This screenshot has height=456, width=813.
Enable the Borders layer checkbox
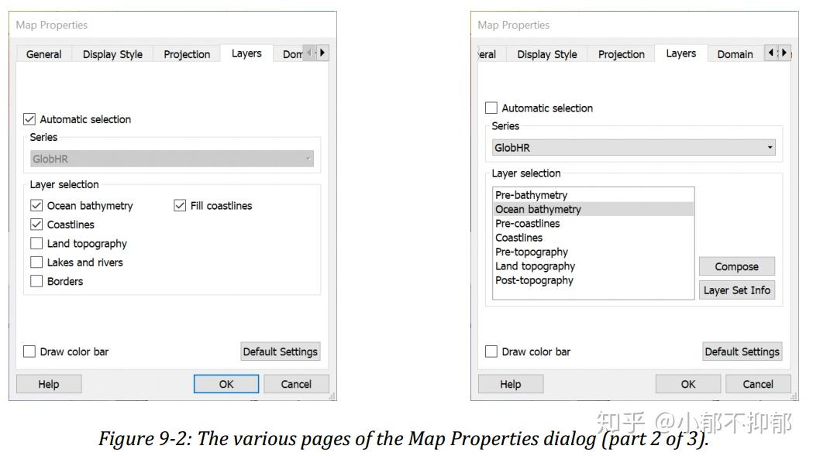36,281
